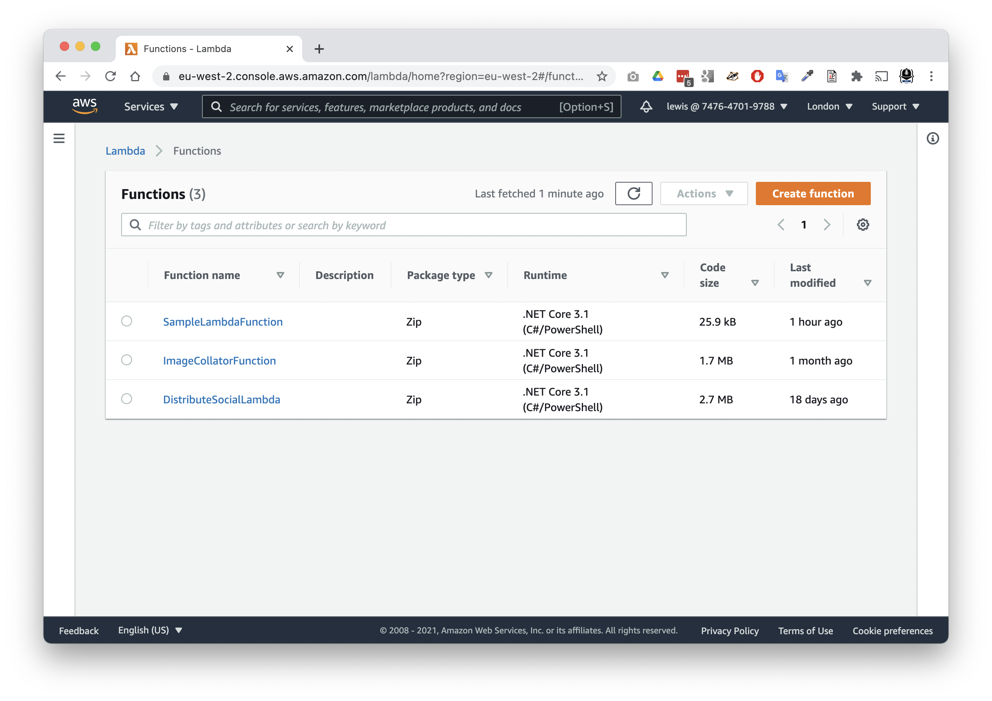This screenshot has width=992, height=701.
Task: Open the DistributeSocialLambda link
Action: (222, 399)
